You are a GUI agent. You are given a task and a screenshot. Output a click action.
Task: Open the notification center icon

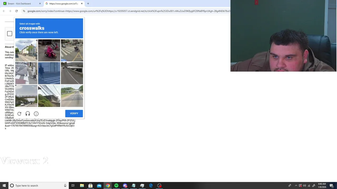[x=331, y=186]
